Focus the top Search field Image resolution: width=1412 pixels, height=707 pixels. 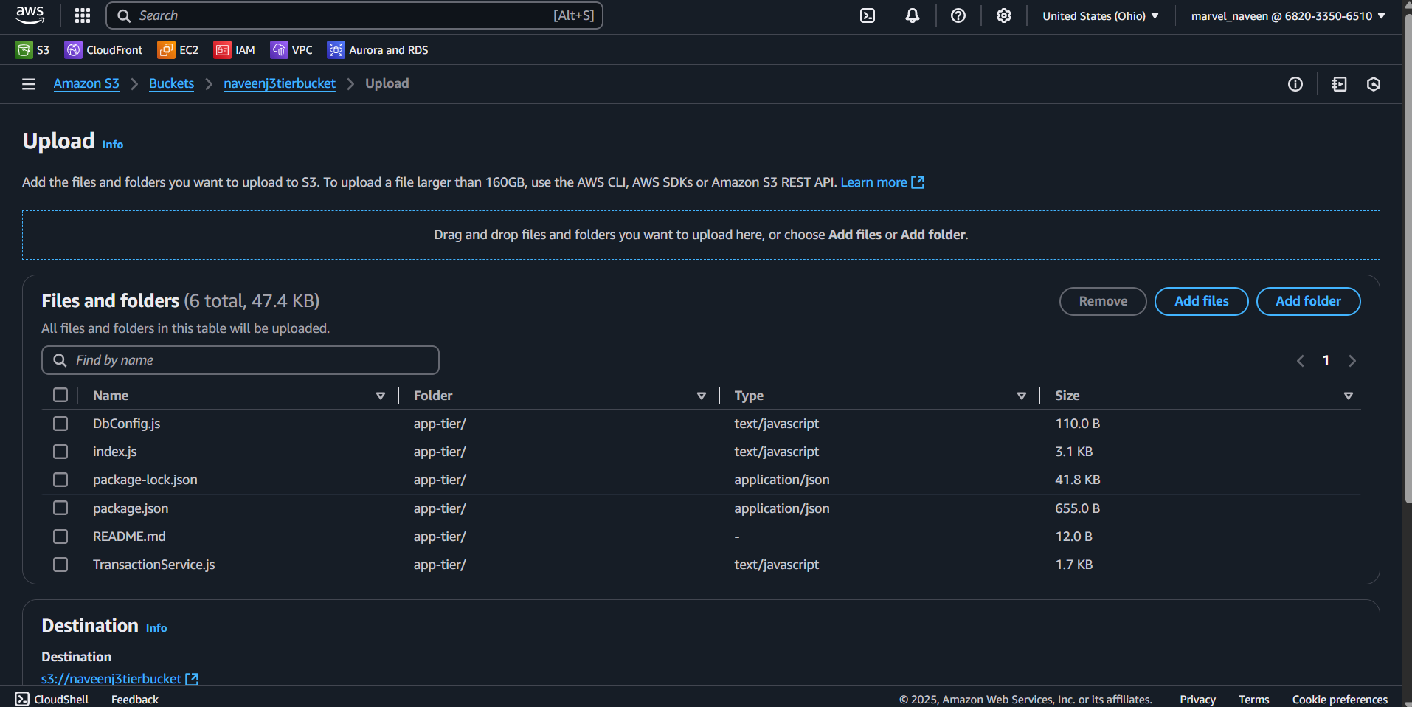[354, 15]
